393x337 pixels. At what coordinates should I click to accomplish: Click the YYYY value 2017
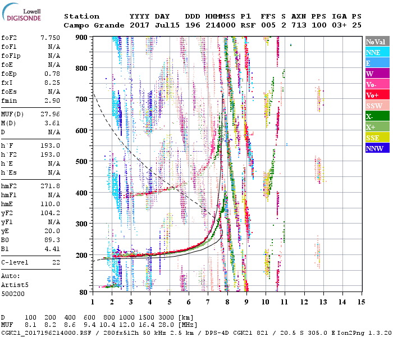click(x=140, y=25)
